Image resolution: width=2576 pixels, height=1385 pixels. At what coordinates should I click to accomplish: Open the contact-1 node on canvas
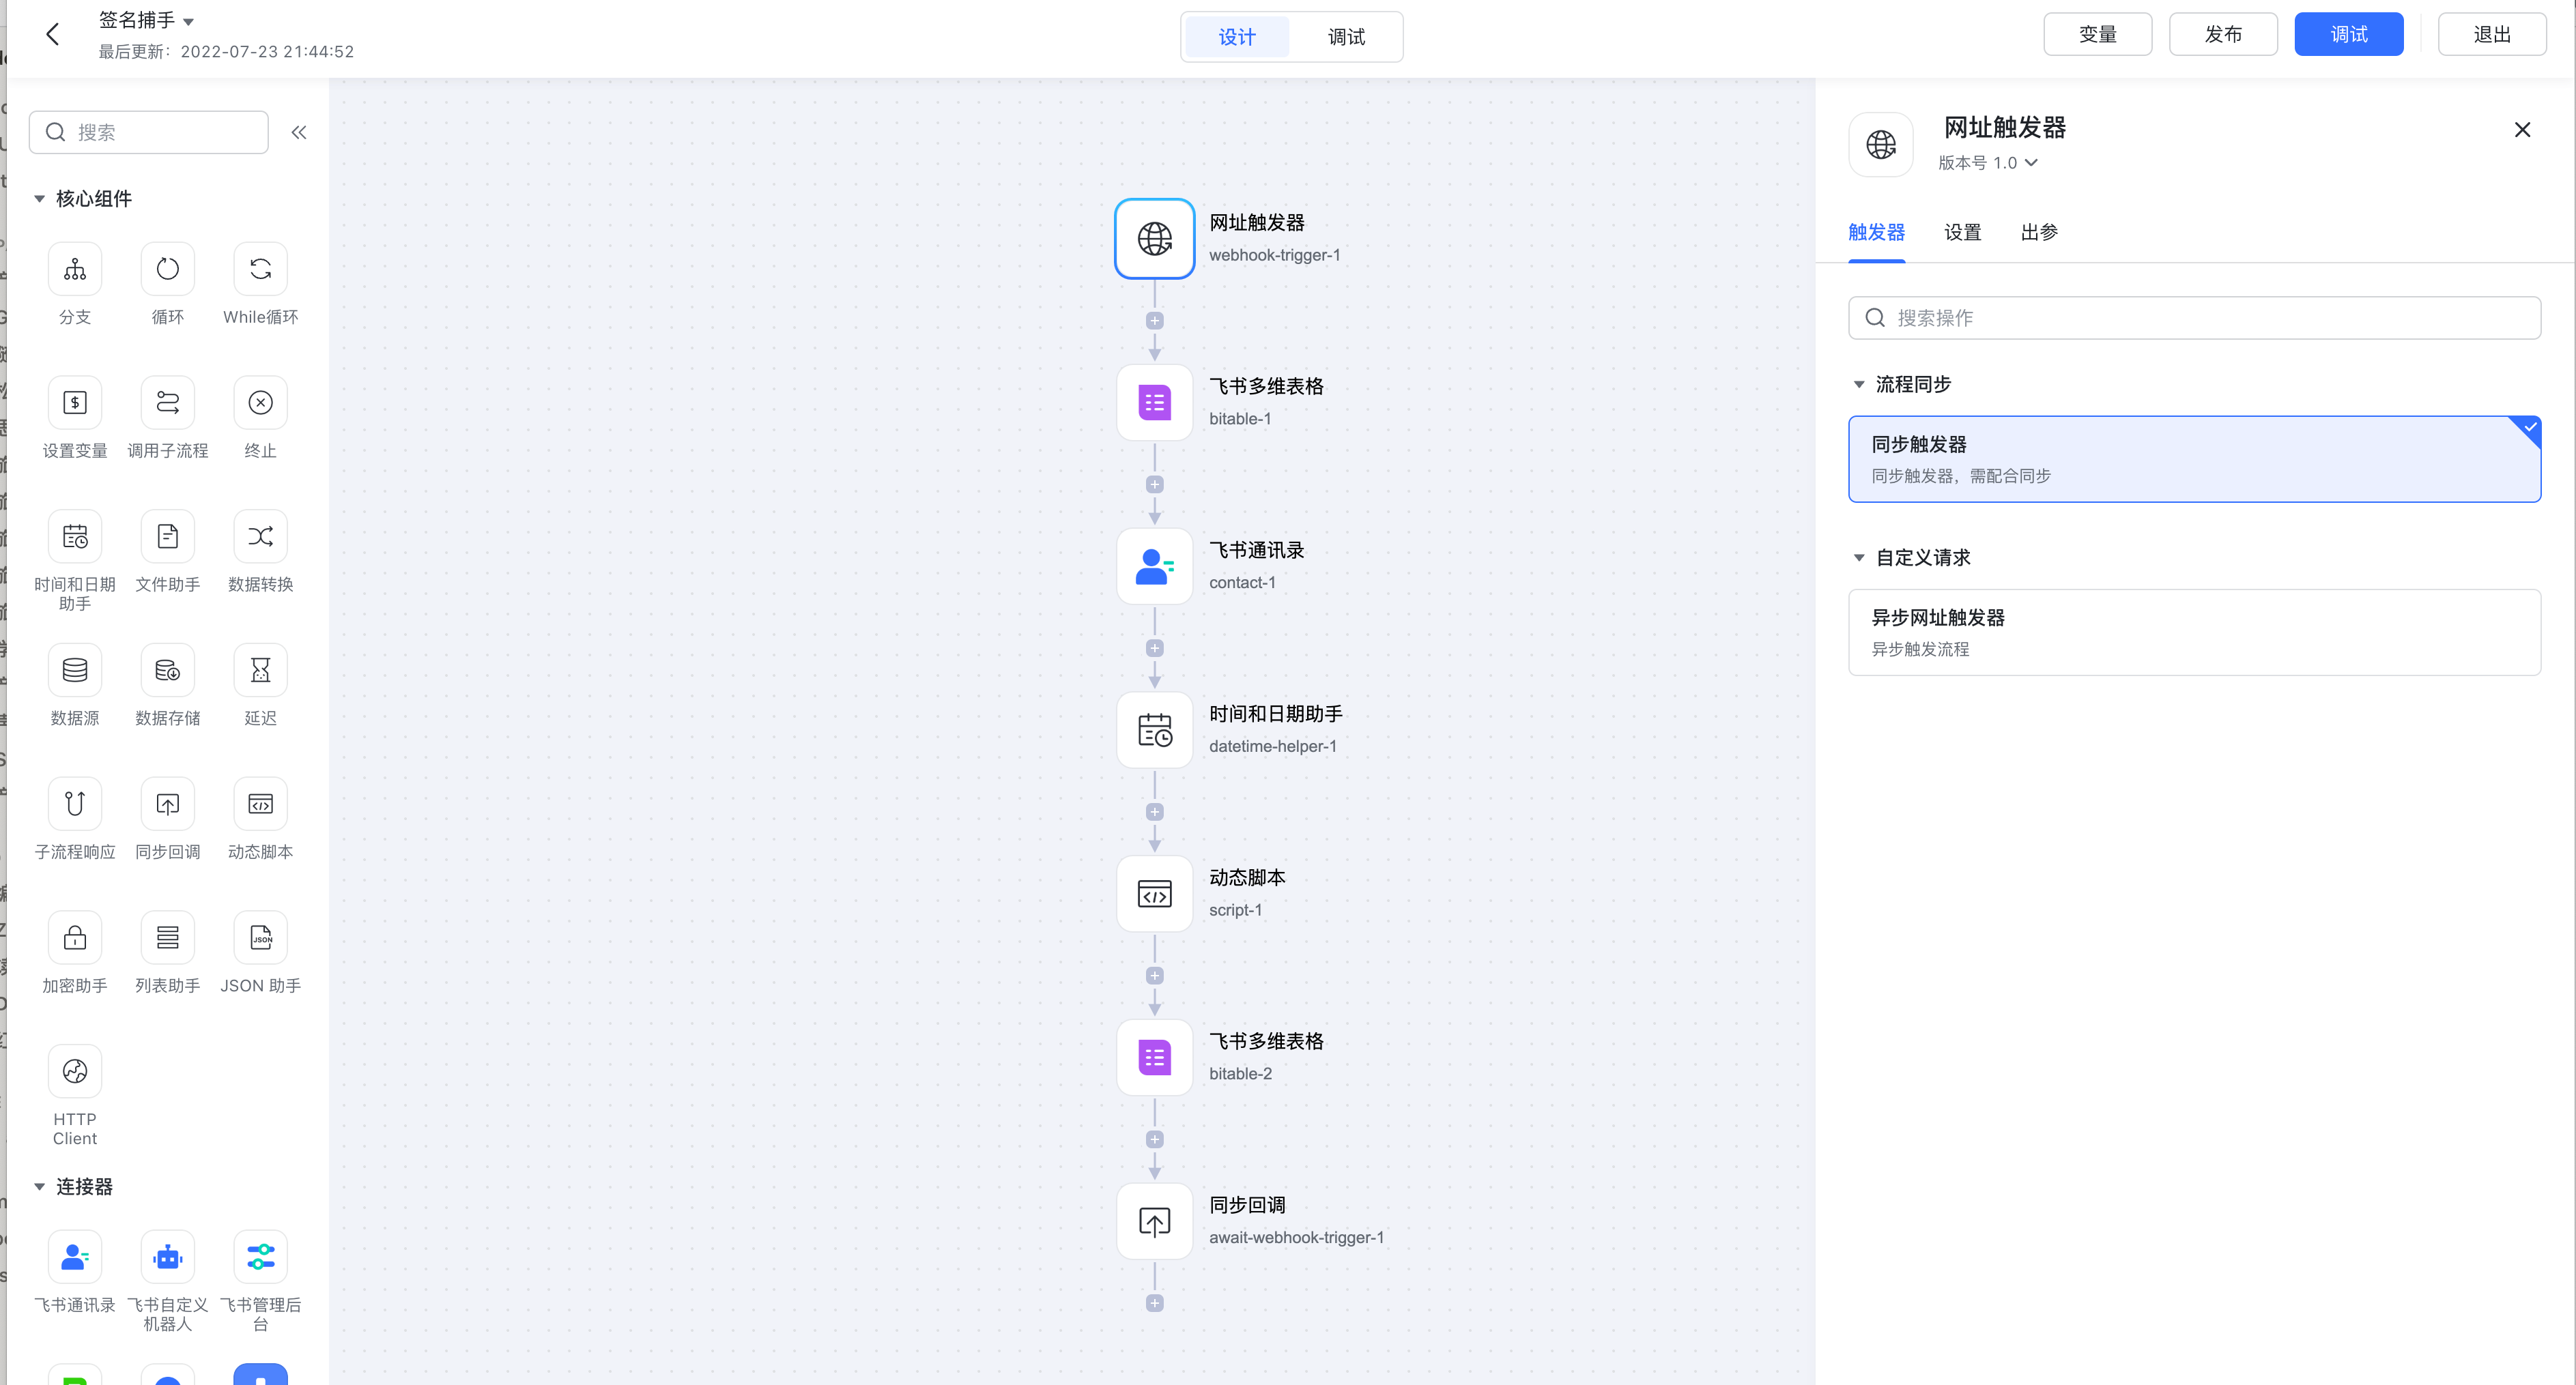tap(1155, 566)
